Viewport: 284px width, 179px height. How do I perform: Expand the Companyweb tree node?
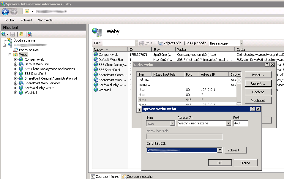[16, 59]
